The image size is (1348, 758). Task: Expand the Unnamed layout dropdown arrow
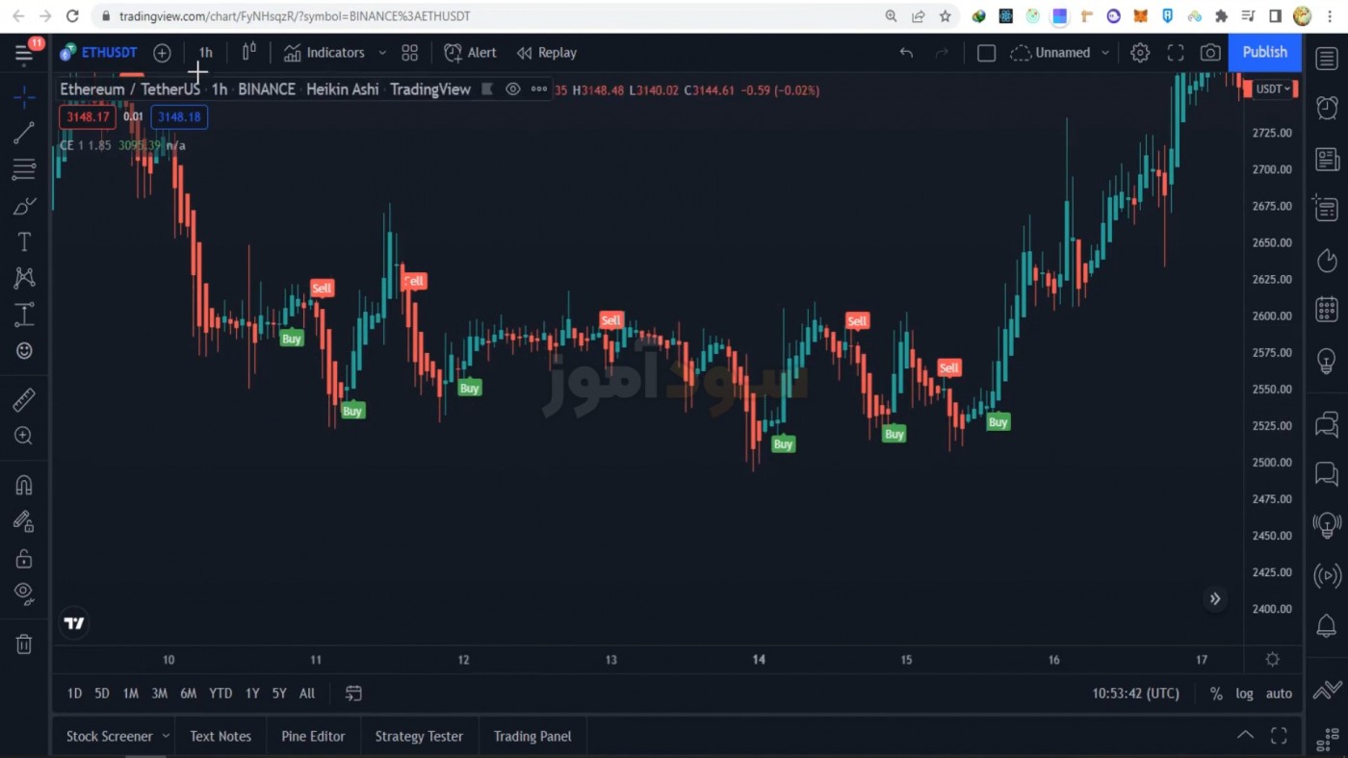[x=1105, y=53]
